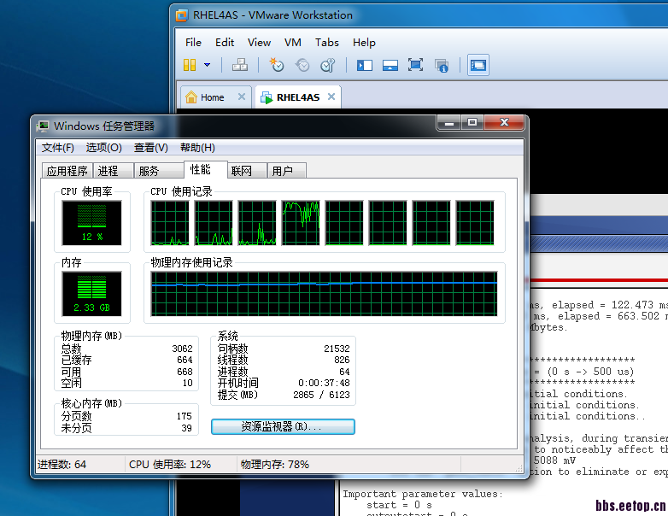Image resolution: width=668 pixels, height=516 pixels.
Task: Switch to the 服务 tab
Action: pos(160,171)
